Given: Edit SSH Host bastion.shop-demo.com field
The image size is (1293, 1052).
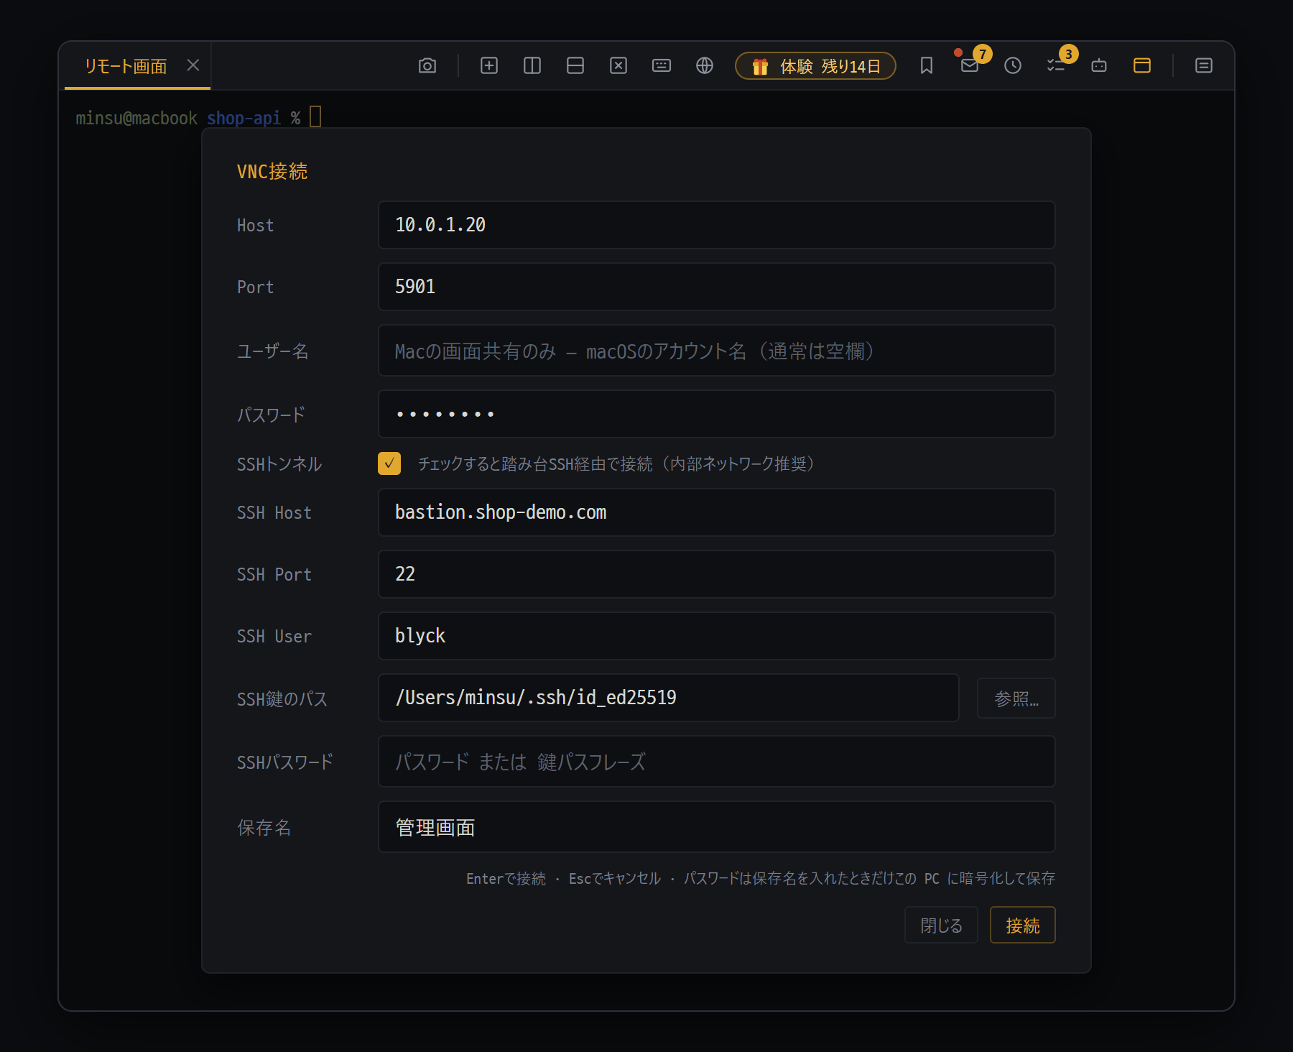Looking at the screenshot, I should click(716, 512).
